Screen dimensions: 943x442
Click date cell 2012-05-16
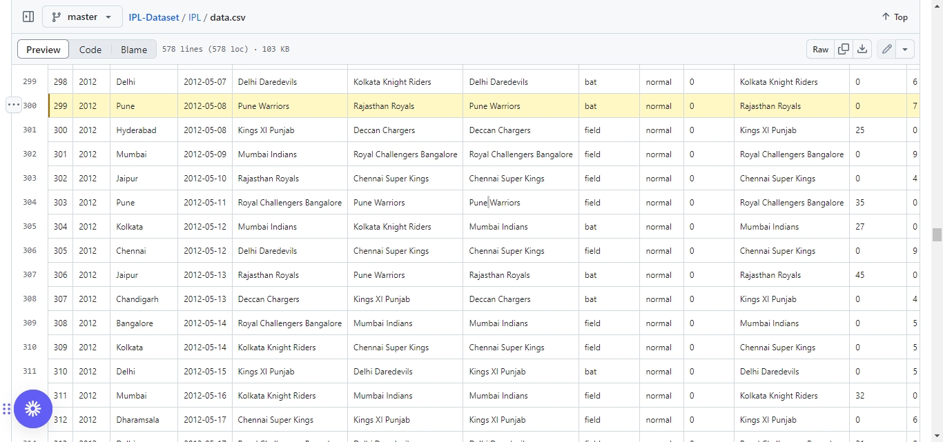[x=205, y=395]
